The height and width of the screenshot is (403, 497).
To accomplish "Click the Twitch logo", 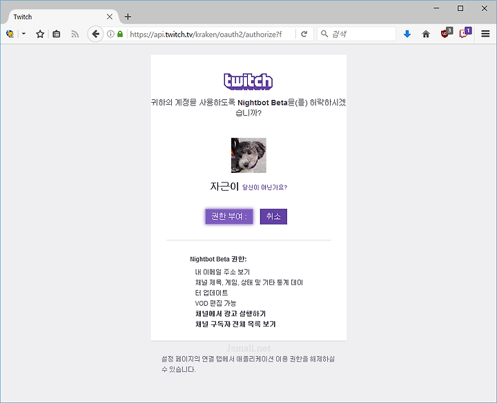I will 248,81.
